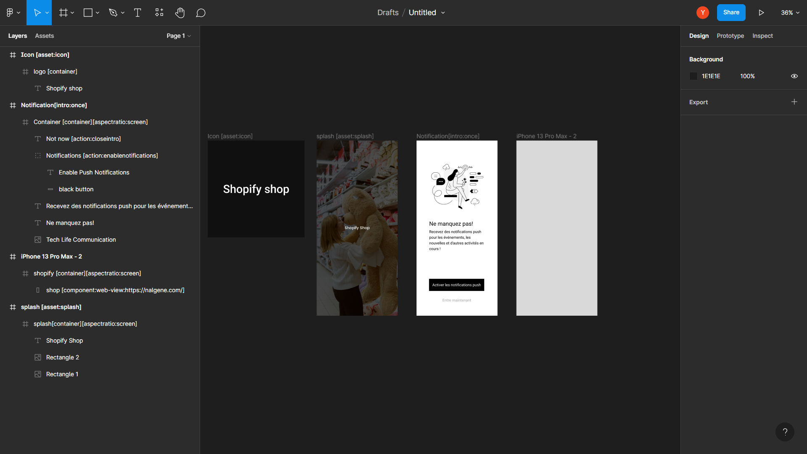Switch to the Prototype tab
807x454 pixels.
(730, 36)
